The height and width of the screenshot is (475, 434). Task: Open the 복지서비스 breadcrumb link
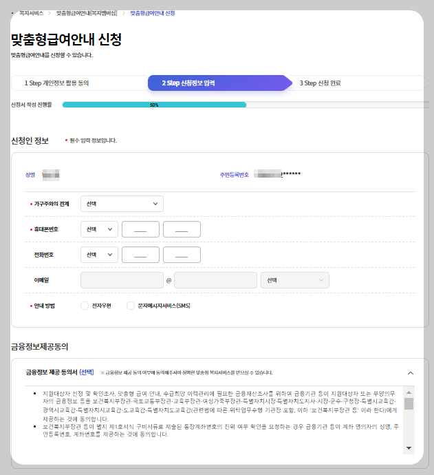(32, 13)
